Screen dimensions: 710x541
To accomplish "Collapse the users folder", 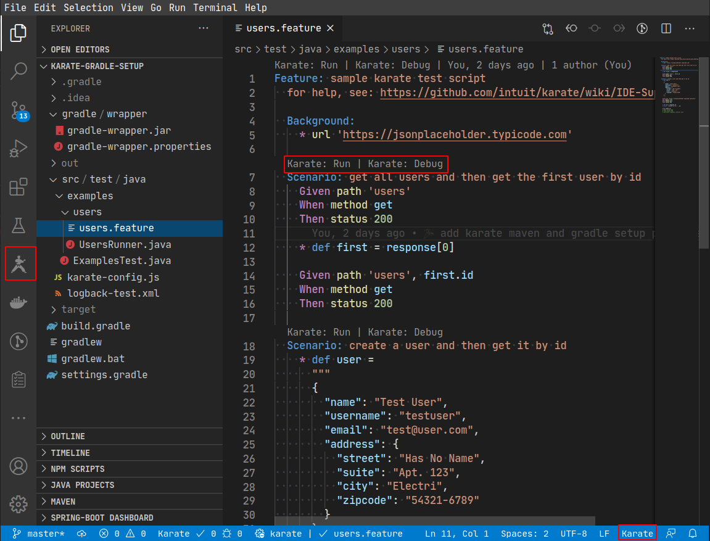I will [x=87, y=212].
